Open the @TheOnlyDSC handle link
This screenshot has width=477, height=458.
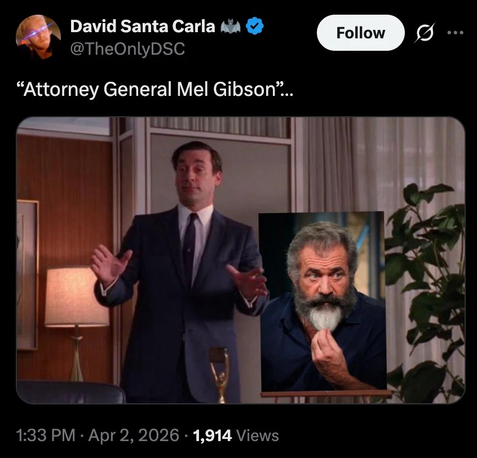[127, 49]
